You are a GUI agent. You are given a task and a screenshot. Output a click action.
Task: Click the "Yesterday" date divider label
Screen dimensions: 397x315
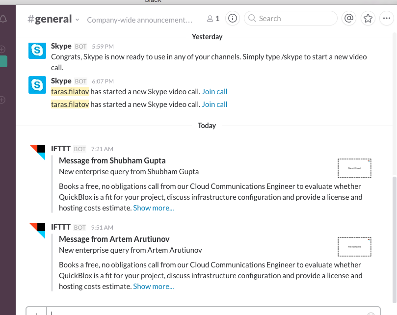pos(207,37)
